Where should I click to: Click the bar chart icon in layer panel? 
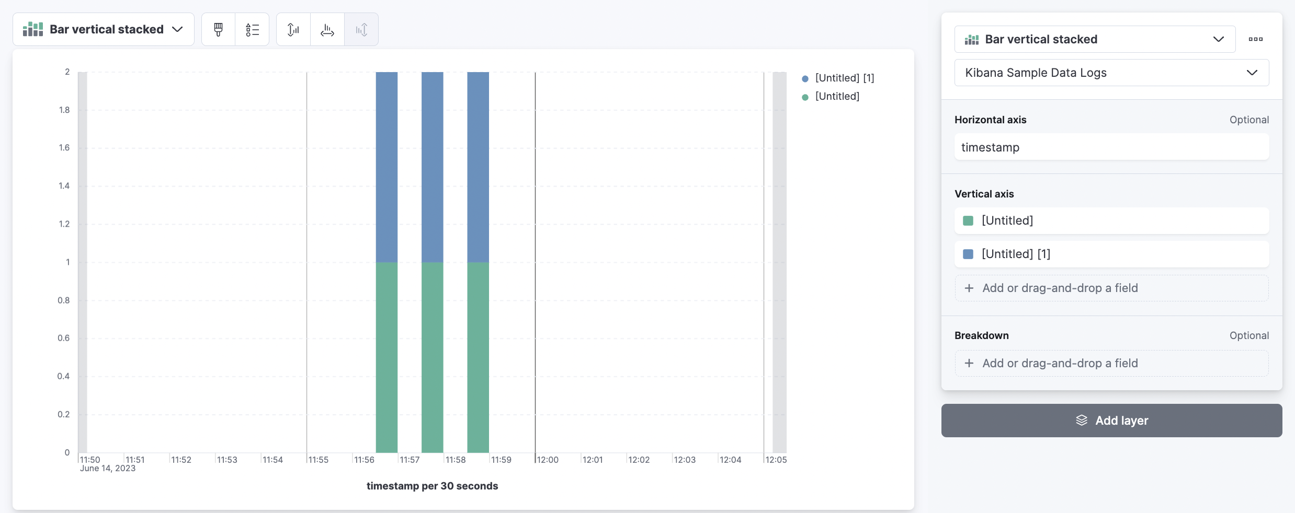[972, 39]
